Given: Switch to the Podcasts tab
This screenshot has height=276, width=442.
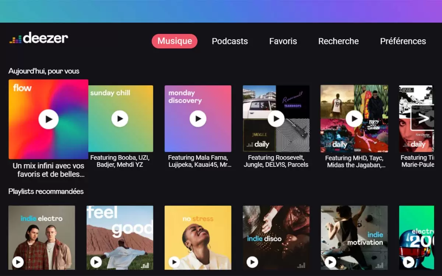Looking at the screenshot, I should (x=230, y=41).
